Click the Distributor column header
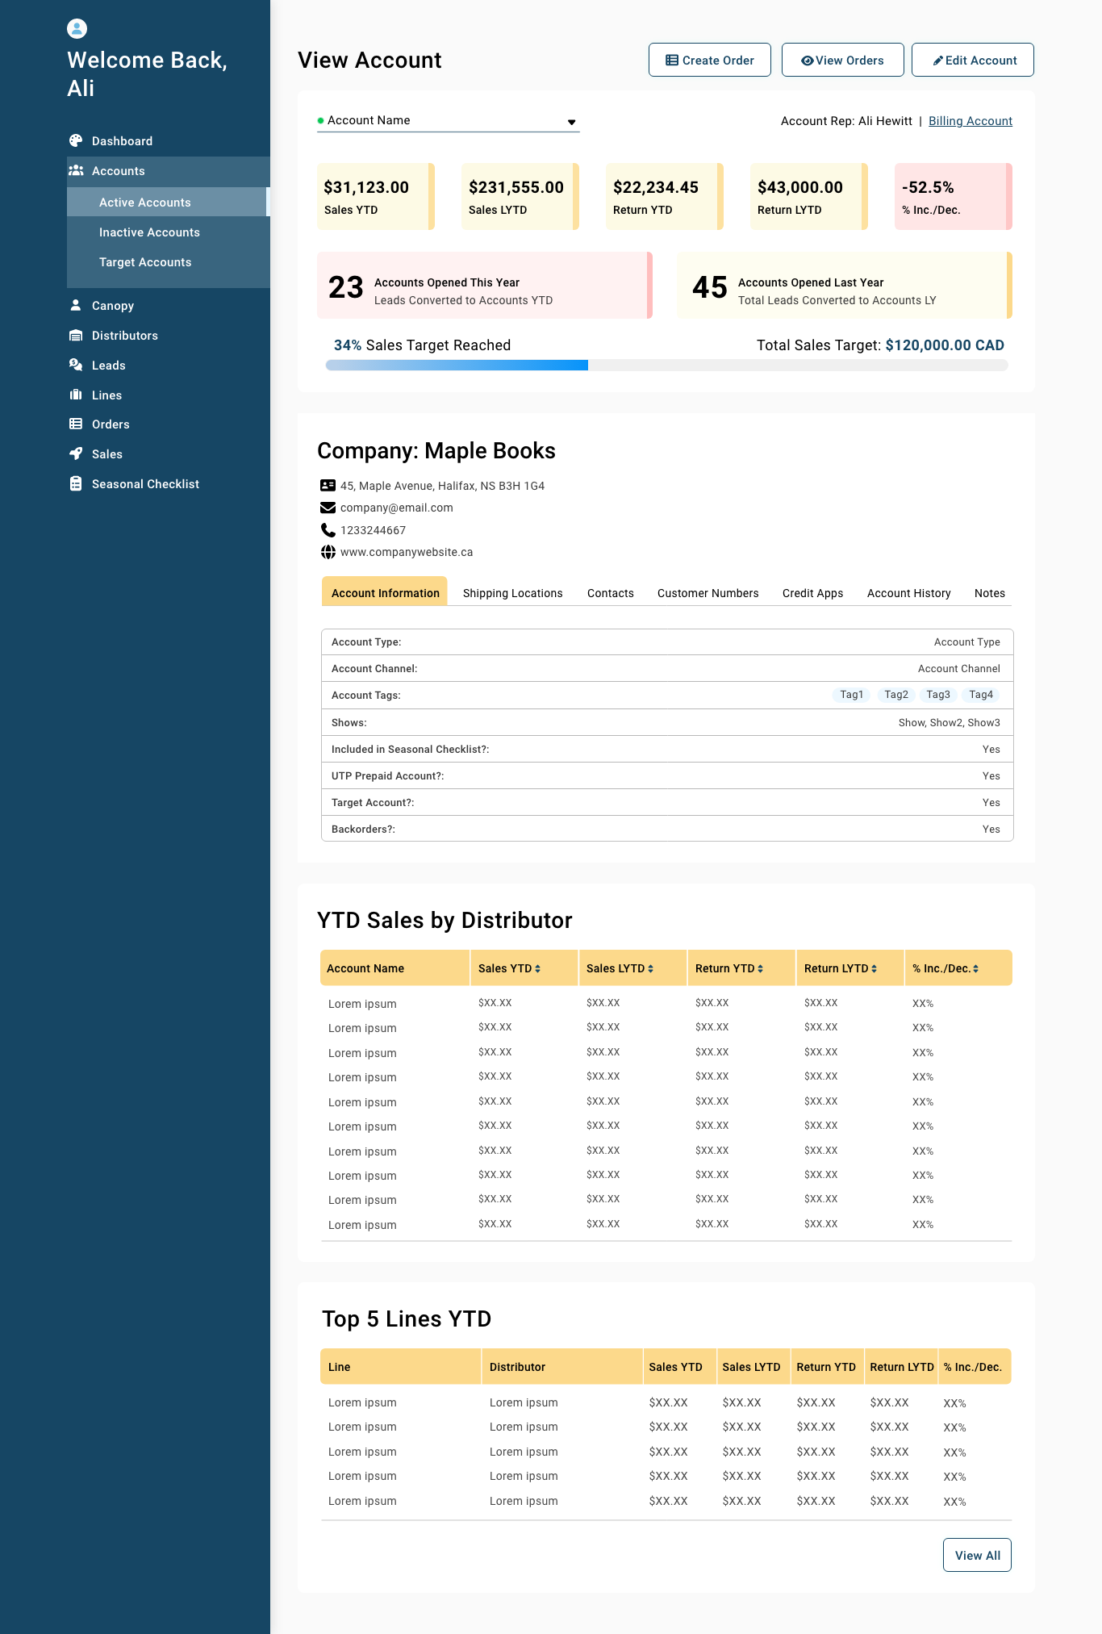Viewport: 1102px width, 1634px height. coord(562,1367)
